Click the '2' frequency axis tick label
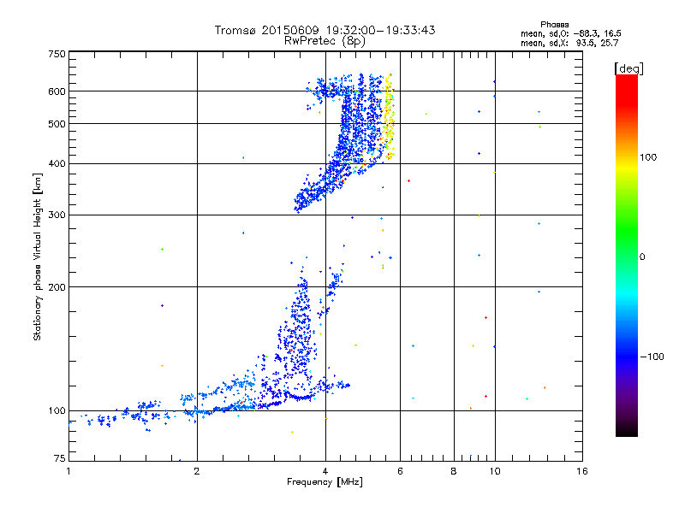 pos(197,471)
